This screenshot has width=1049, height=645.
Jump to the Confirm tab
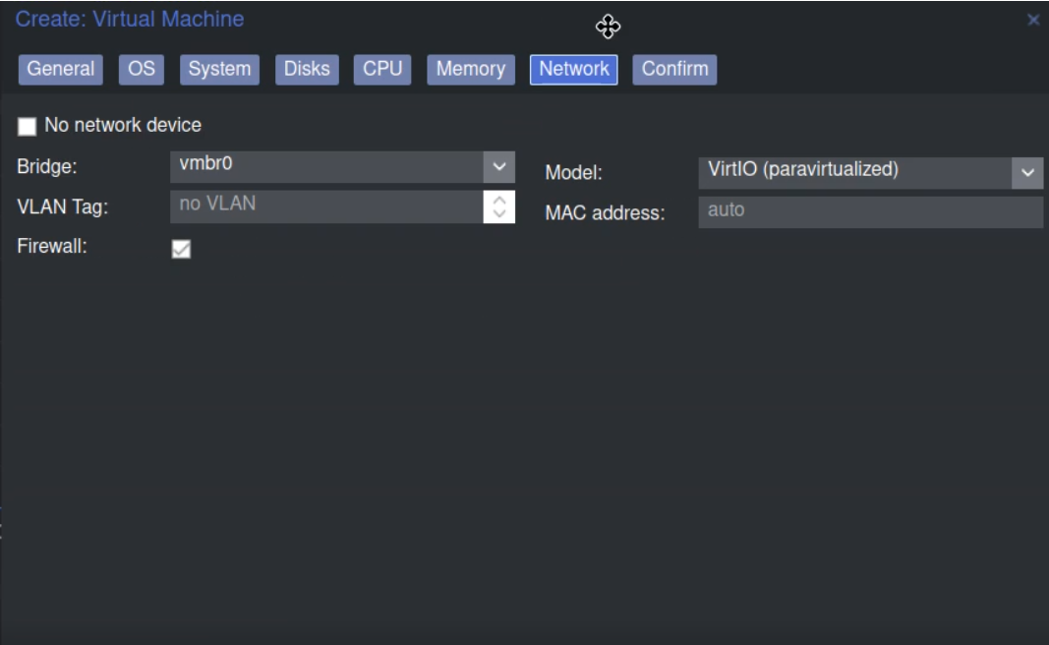tap(674, 69)
